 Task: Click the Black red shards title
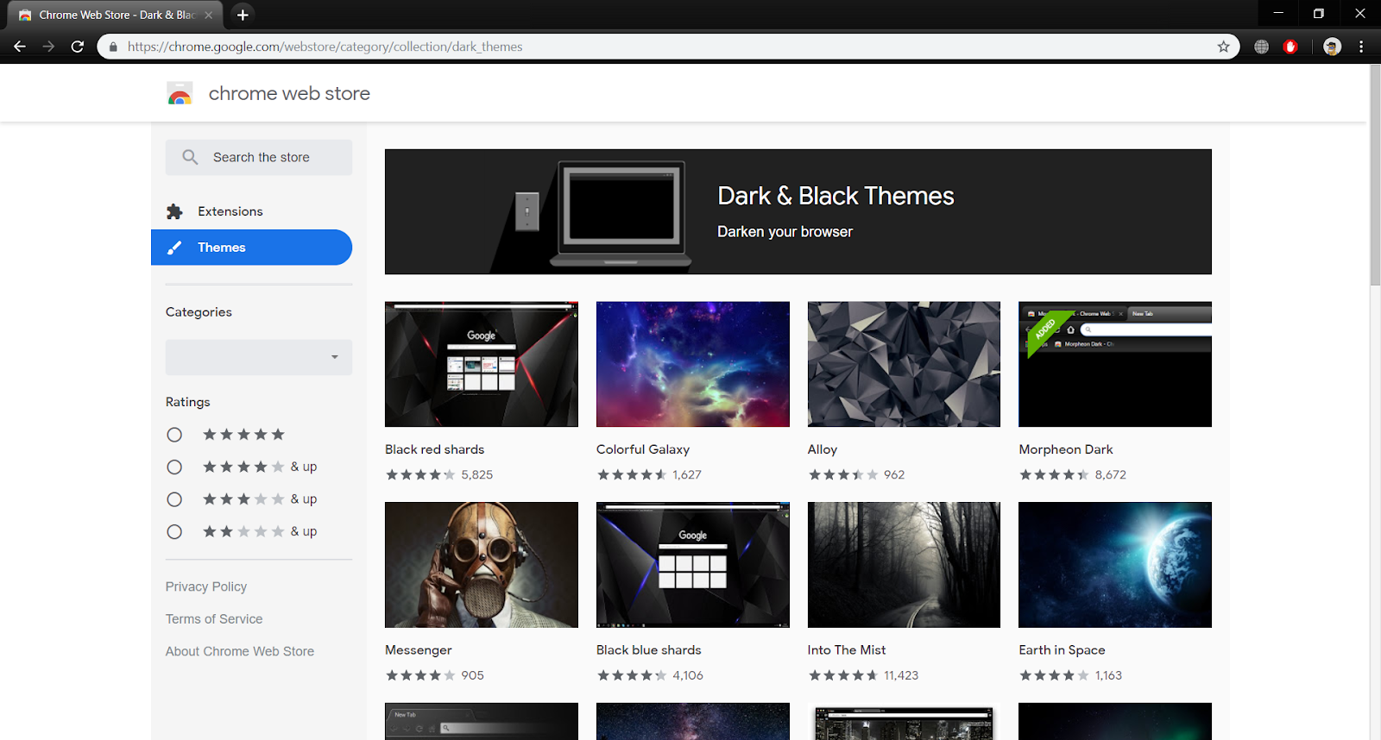[435, 449]
